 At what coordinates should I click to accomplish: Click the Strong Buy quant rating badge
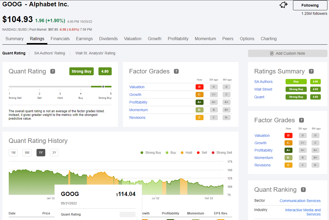tap(82, 71)
